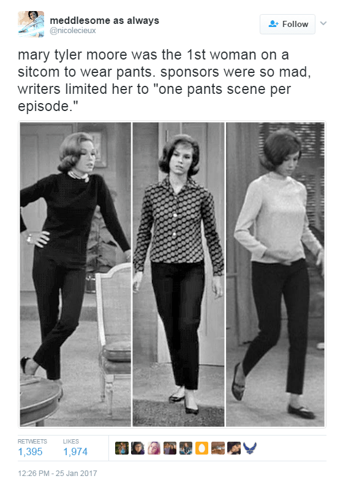Enlarge the right photo with light top
Viewport: 343px width, 484px height.
tap(275, 274)
